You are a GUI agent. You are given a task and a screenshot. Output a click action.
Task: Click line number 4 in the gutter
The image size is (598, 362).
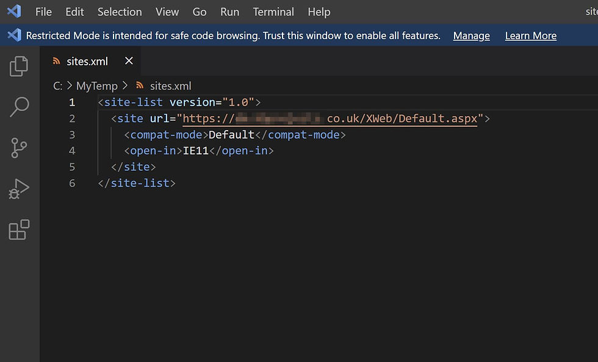pyautogui.click(x=72, y=151)
